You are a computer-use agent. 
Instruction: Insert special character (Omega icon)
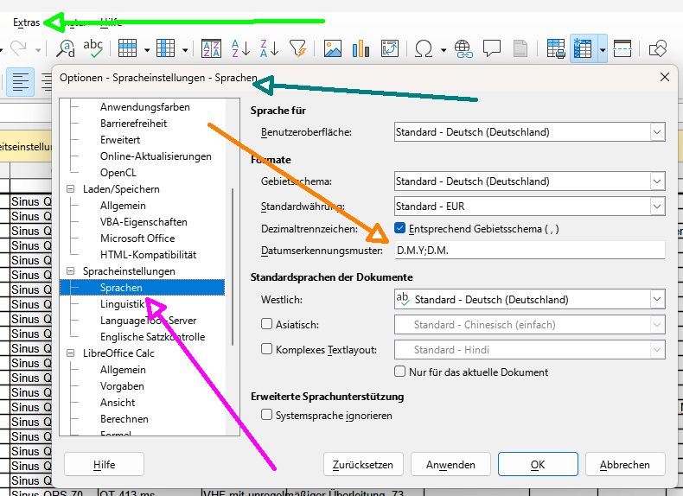pos(424,48)
